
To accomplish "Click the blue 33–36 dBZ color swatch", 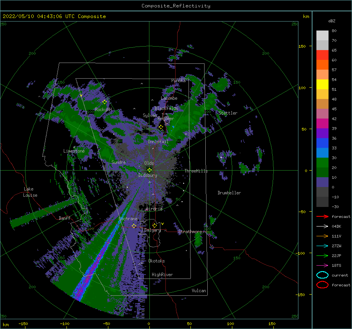I will point(322,143).
